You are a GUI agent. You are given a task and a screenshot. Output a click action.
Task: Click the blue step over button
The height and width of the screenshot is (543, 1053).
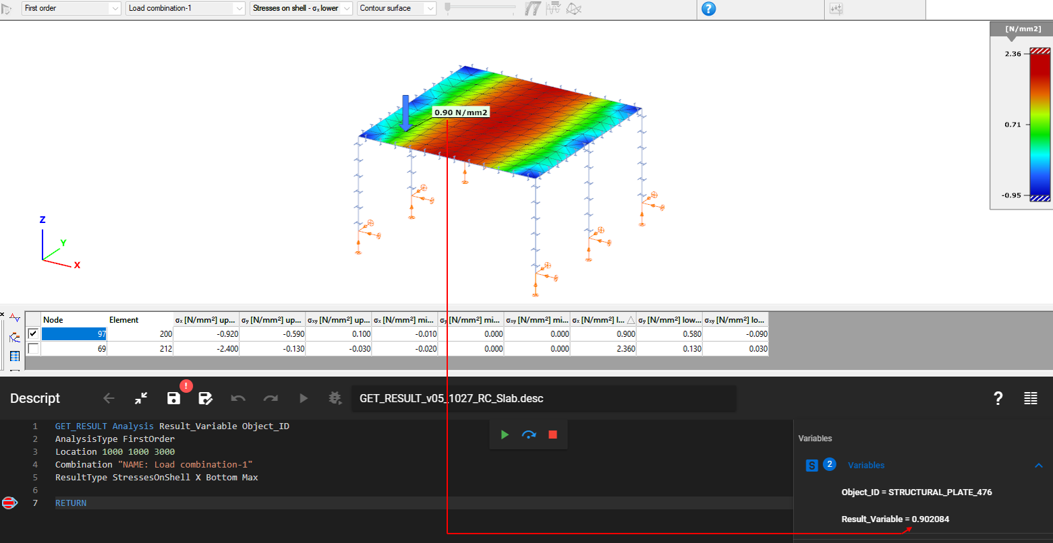(x=529, y=435)
